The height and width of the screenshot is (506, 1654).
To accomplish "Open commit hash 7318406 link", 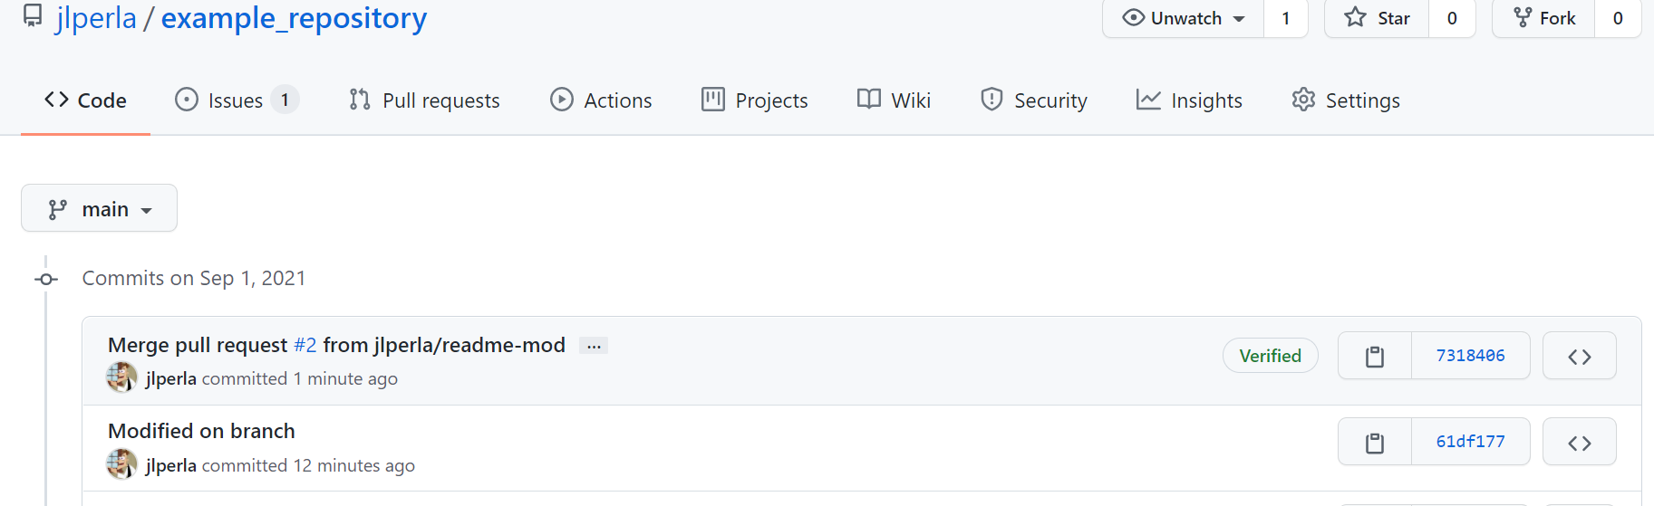I will (1470, 356).
